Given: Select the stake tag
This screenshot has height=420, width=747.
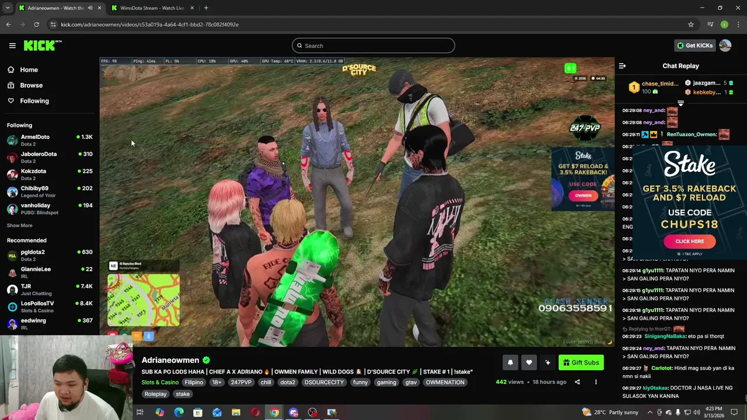Looking at the screenshot, I should pyautogui.click(x=183, y=394).
